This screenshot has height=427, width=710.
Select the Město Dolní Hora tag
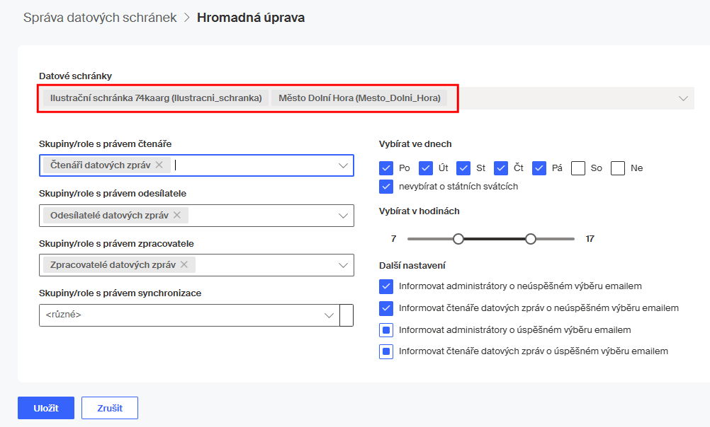tap(359, 98)
